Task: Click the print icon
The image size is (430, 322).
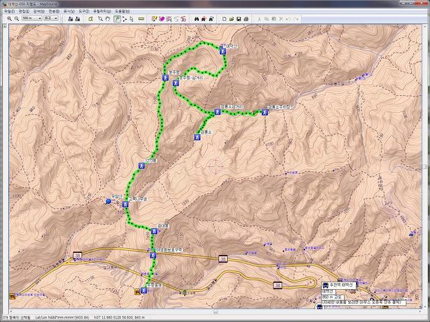Action: [246, 19]
